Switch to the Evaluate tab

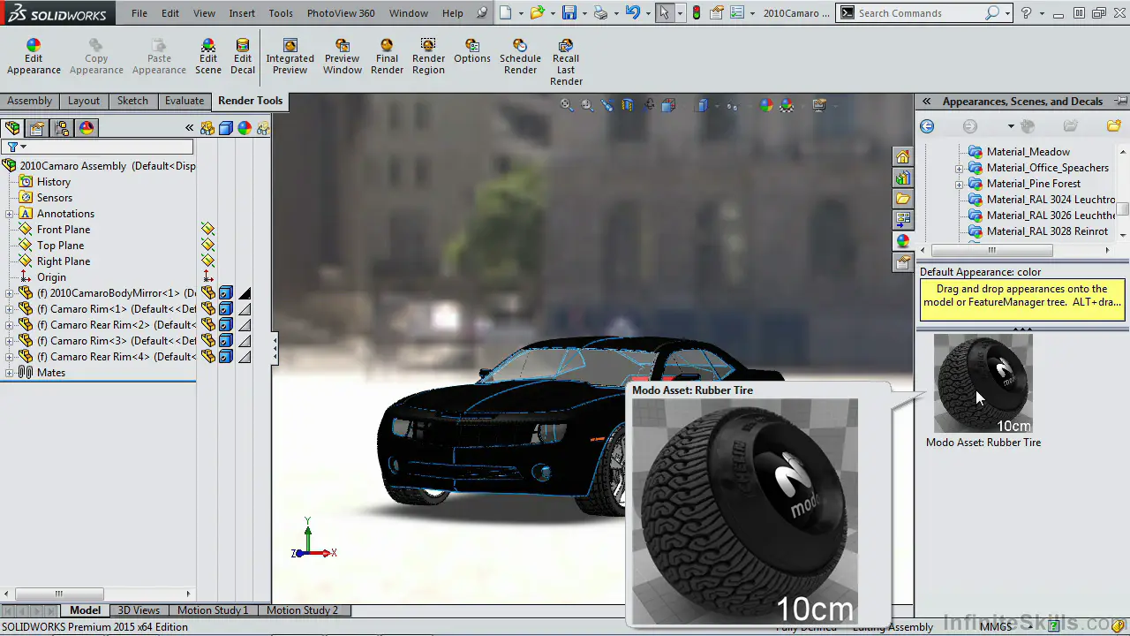(x=185, y=101)
